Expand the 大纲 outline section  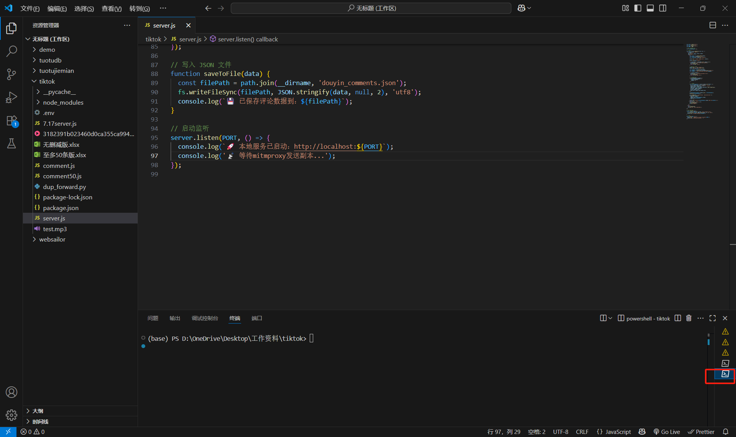pyautogui.click(x=80, y=411)
